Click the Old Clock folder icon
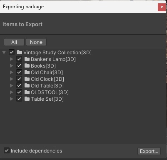Viewport: 167px width, 160px height. [27, 79]
